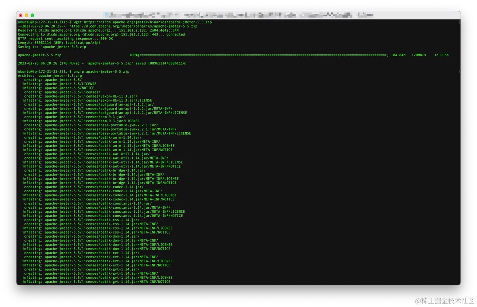
Task: Click the 'batik-constants-1.14.jar/META-INF/NOTICE' line
Action: tap(102, 216)
